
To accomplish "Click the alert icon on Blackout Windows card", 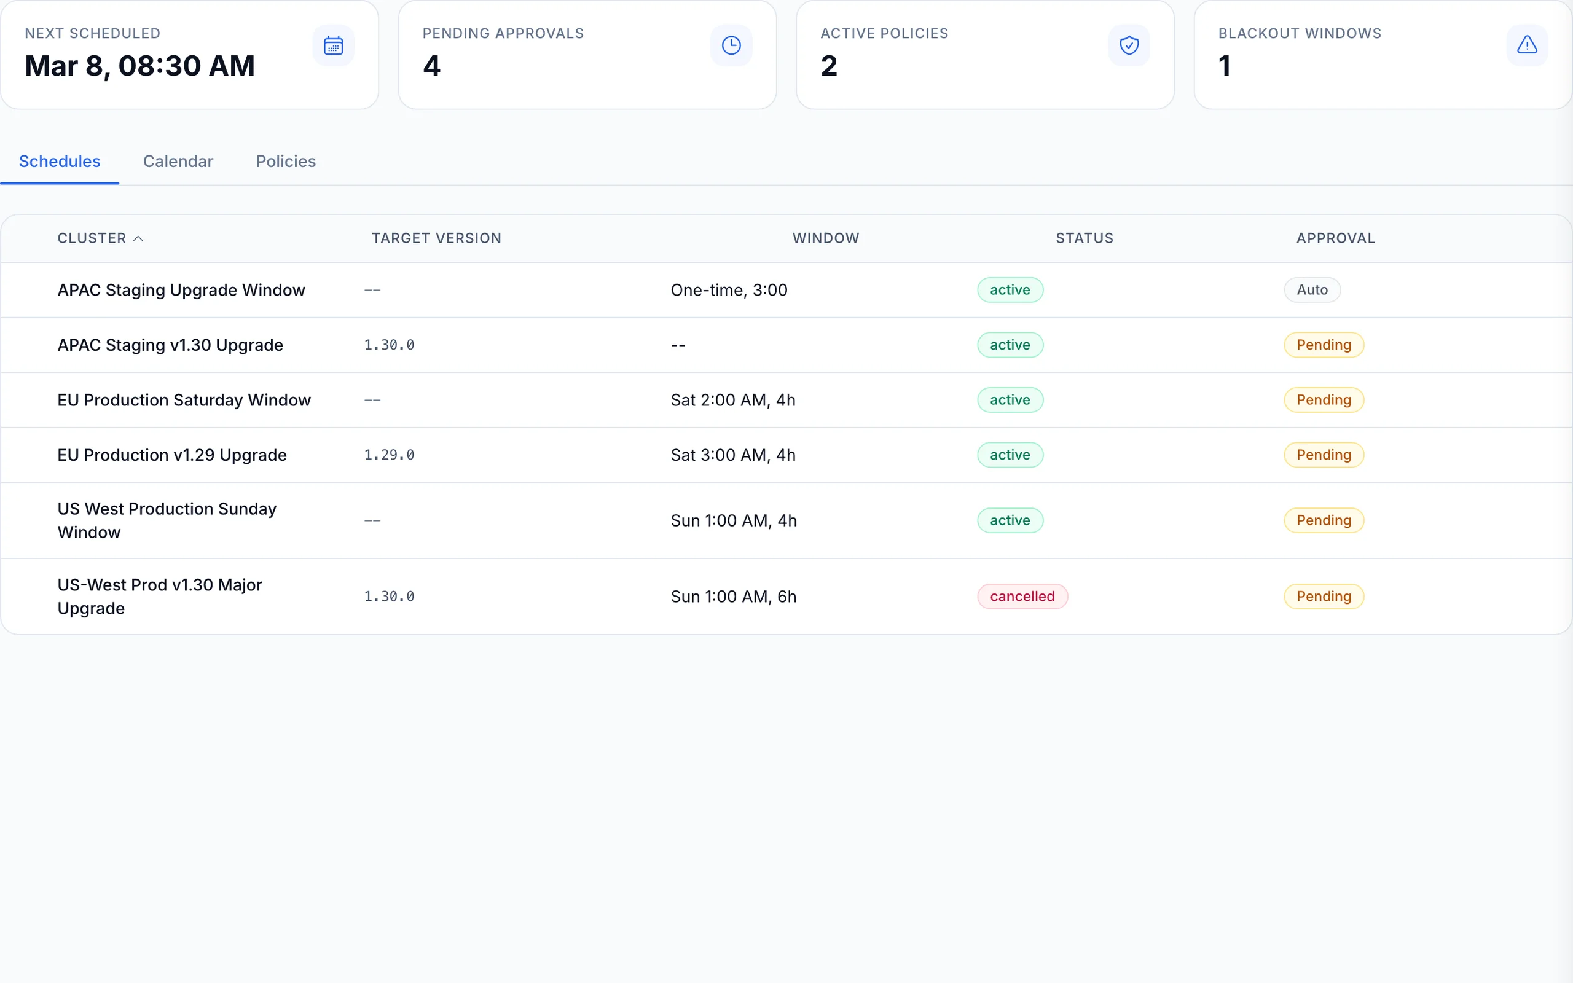I will (1528, 45).
